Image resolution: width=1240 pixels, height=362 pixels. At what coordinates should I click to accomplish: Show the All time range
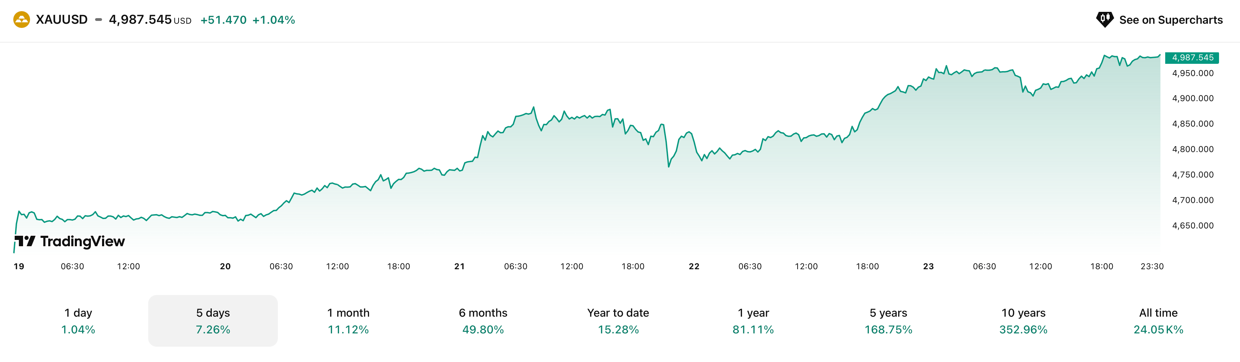point(1158,321)
